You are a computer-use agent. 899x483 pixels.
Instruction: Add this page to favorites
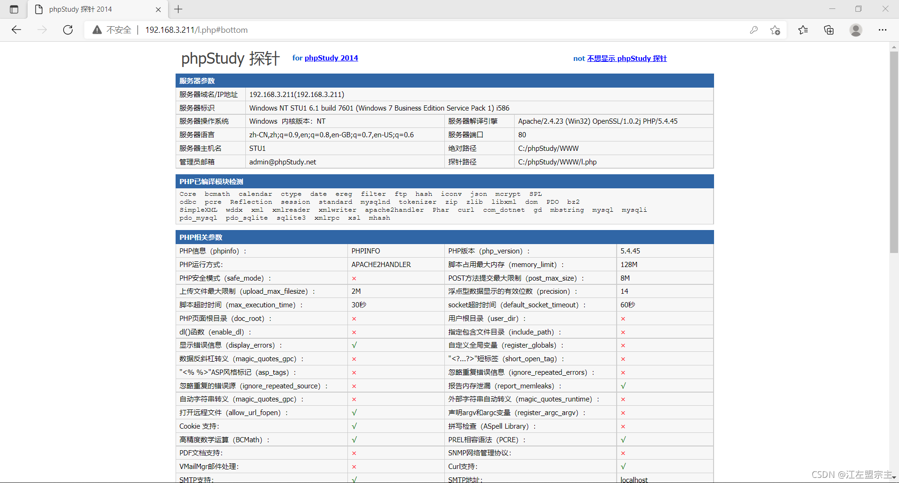(775, 30)
